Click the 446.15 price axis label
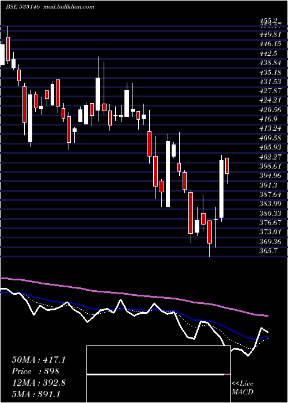Viewport: 288px width, 403px height. pos(270,44)
